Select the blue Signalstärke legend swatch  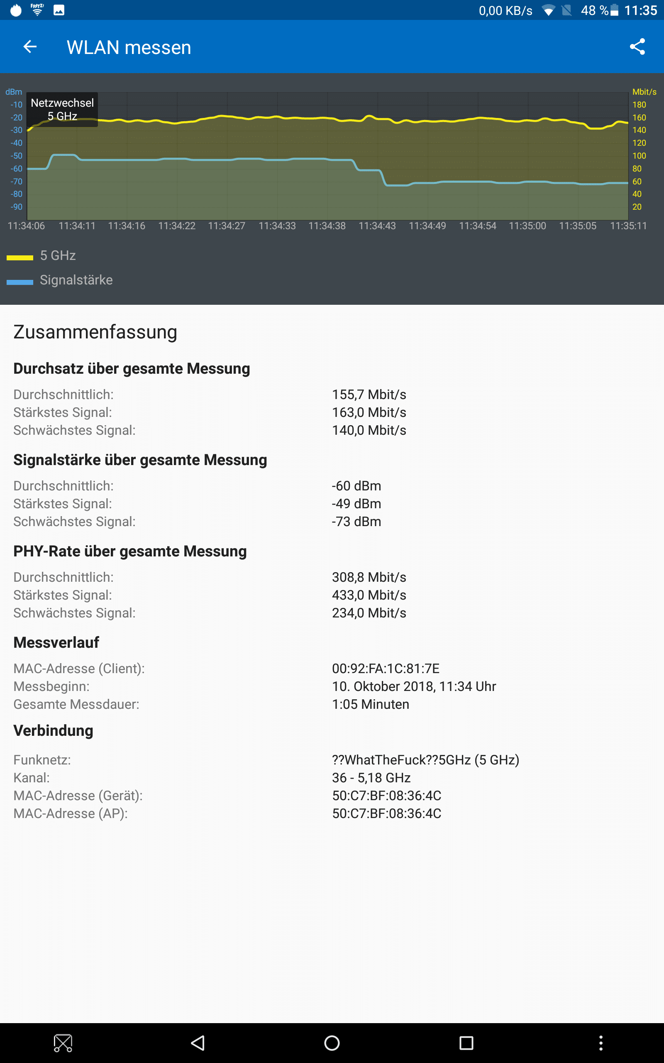pyautogui.click(x=20, y=282)
